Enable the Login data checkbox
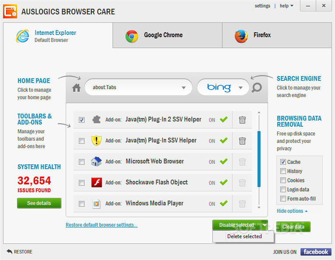Screen dimensions: 335x260 283,190
